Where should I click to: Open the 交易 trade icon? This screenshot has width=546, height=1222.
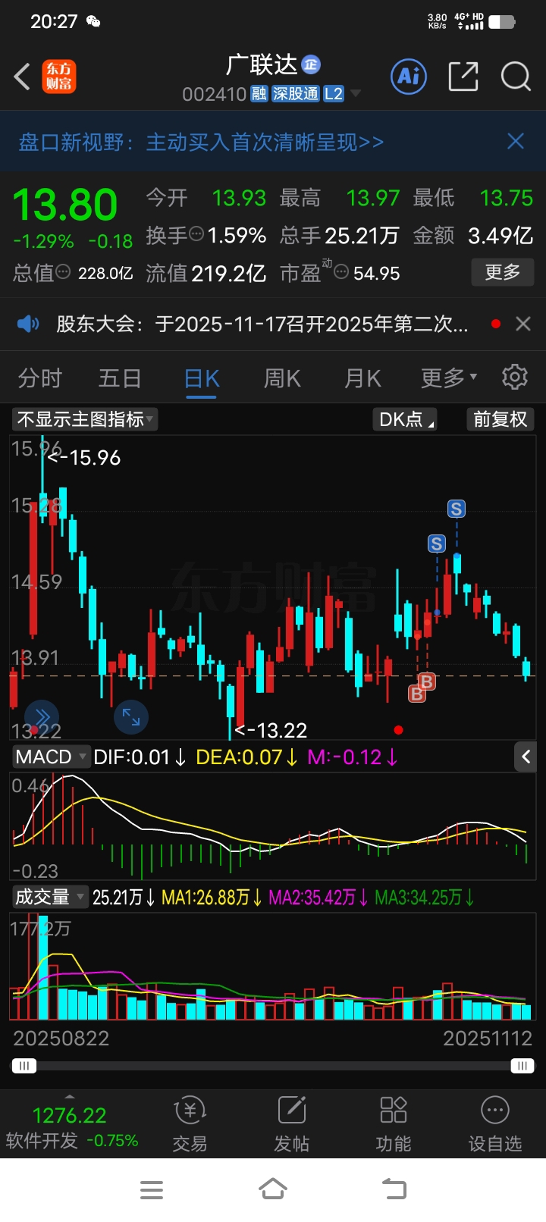pyautogui.click(x=190, y=1123)
